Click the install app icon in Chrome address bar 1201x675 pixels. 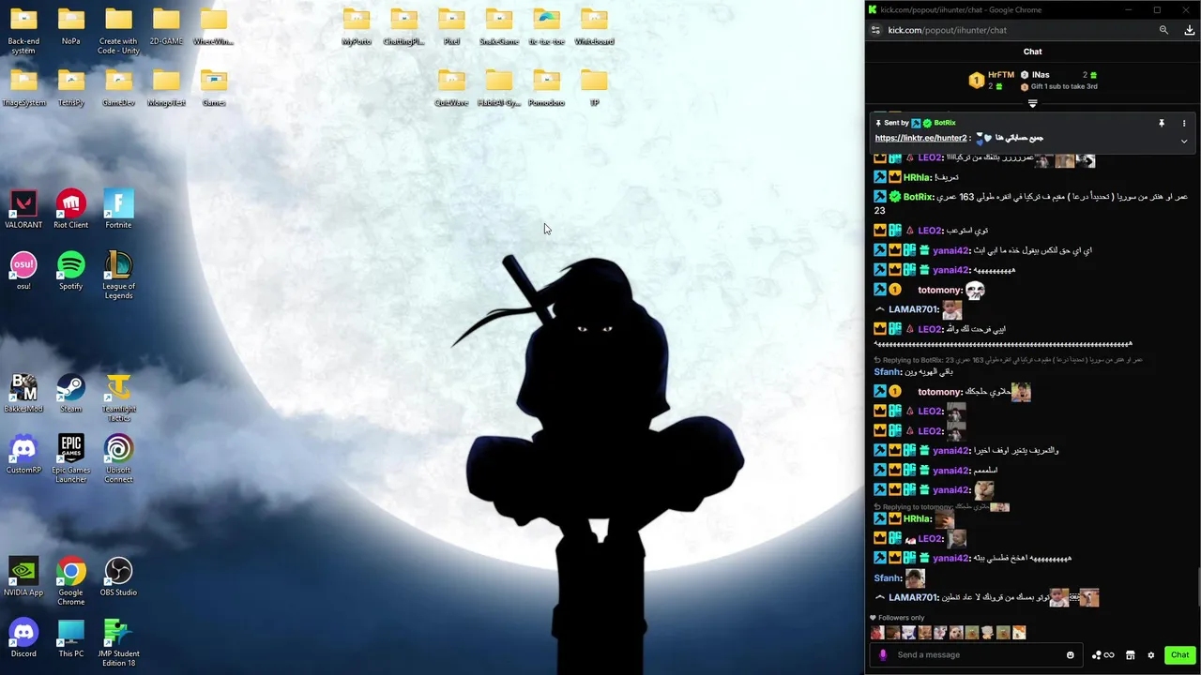point(1190,30)
